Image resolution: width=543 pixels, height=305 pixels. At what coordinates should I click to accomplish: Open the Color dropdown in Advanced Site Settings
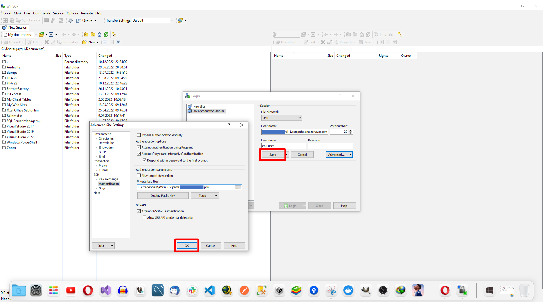112,245
